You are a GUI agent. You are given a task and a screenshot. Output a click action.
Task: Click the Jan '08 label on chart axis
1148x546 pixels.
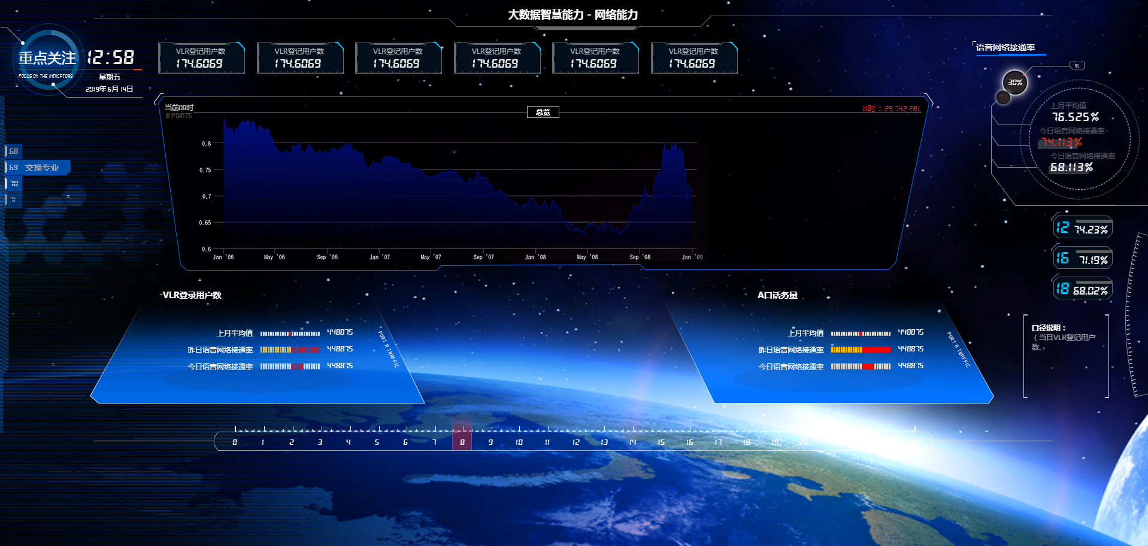tap(535, 257)
